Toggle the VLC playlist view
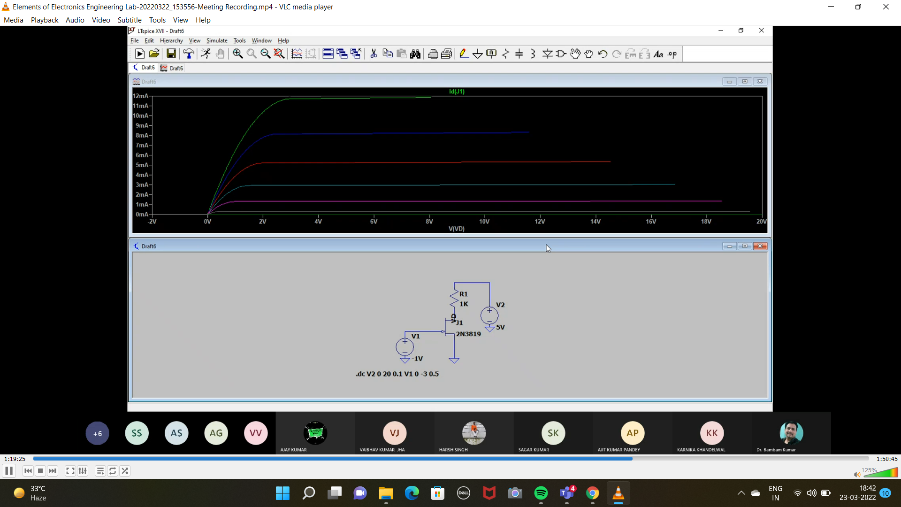Image resolution: width=901 pixels, height=507 pixels. [100, 471]
